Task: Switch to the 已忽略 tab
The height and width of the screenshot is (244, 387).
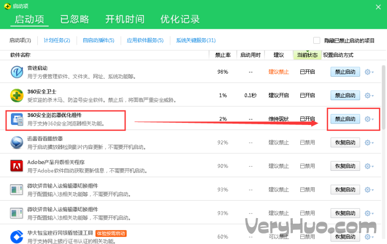Action: [75, 19]
